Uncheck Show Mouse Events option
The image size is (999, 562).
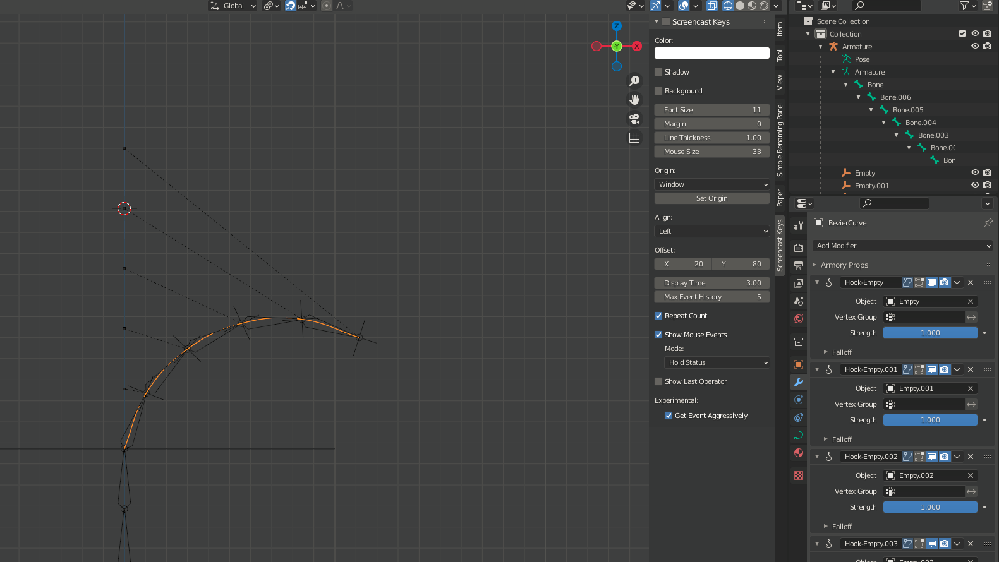(658, 335)
